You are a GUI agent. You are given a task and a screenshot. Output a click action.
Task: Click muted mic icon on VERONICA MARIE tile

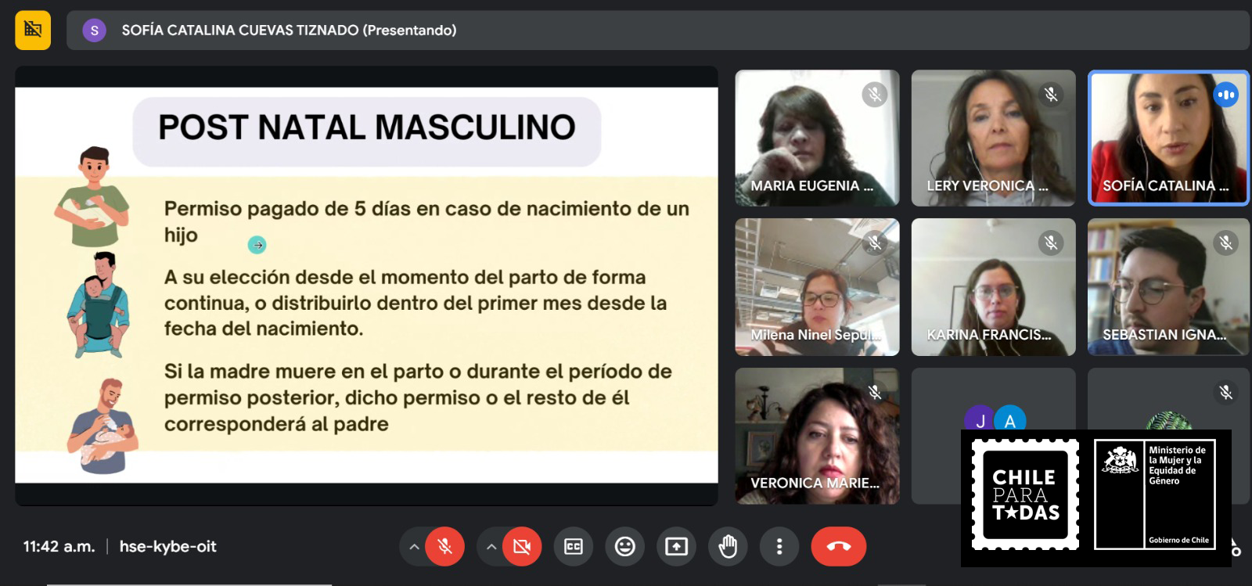[875, 392]
